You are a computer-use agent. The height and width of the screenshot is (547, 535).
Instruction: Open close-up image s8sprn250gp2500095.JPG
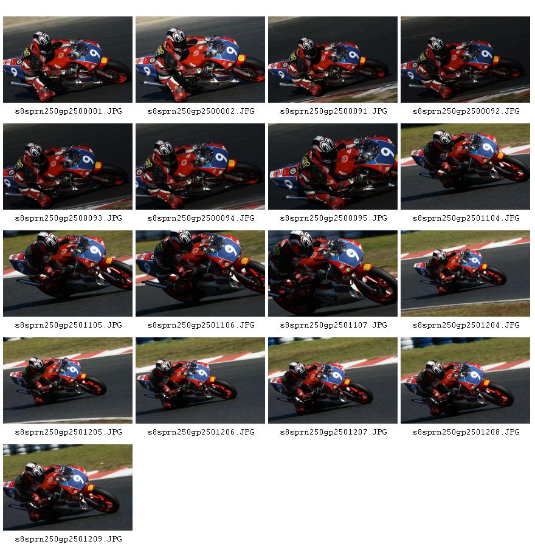click(x=333, y=167)
